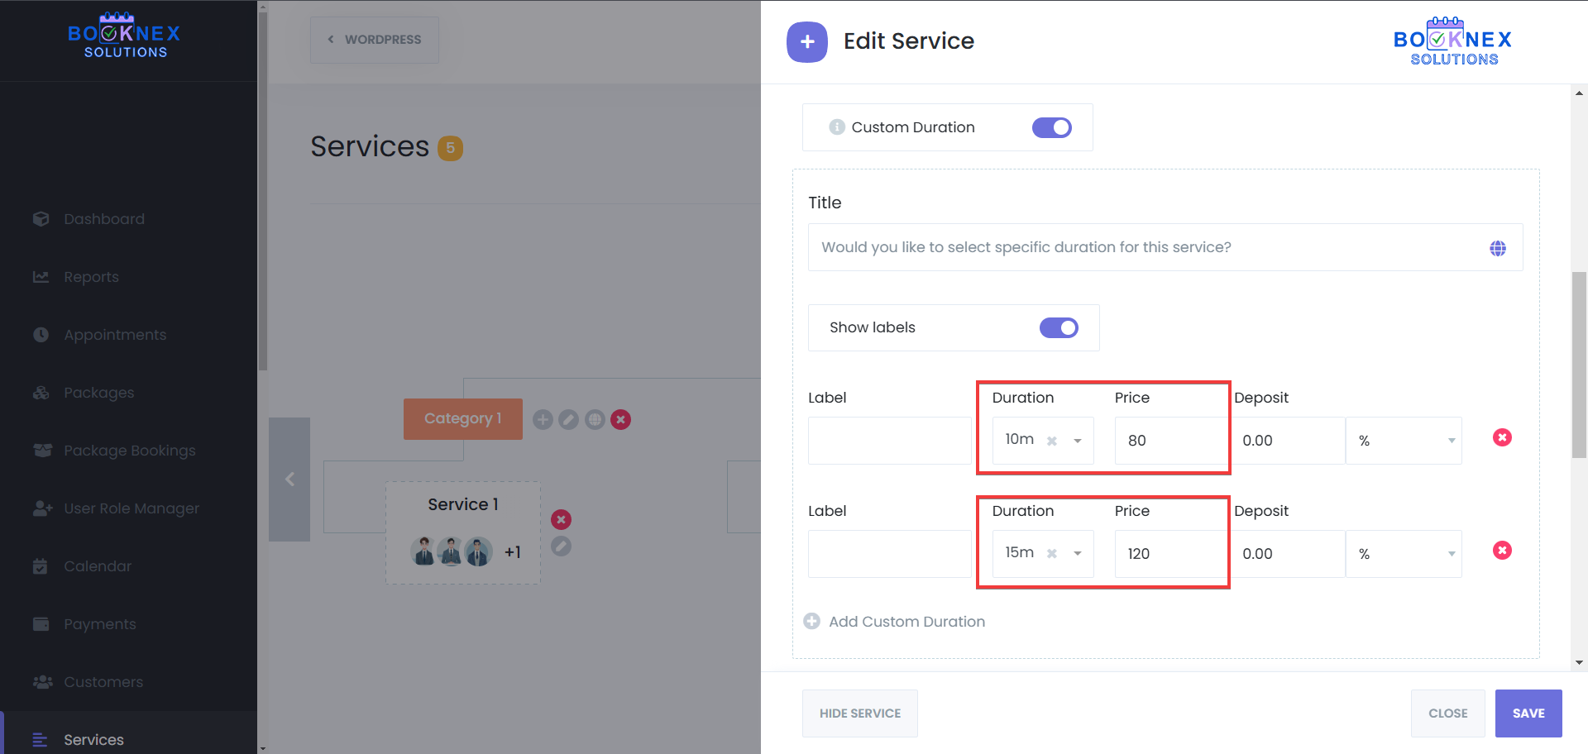Delete Category 1 using the red X icon
This screenshot has height=754, width=1588.
tap(620, 419)
